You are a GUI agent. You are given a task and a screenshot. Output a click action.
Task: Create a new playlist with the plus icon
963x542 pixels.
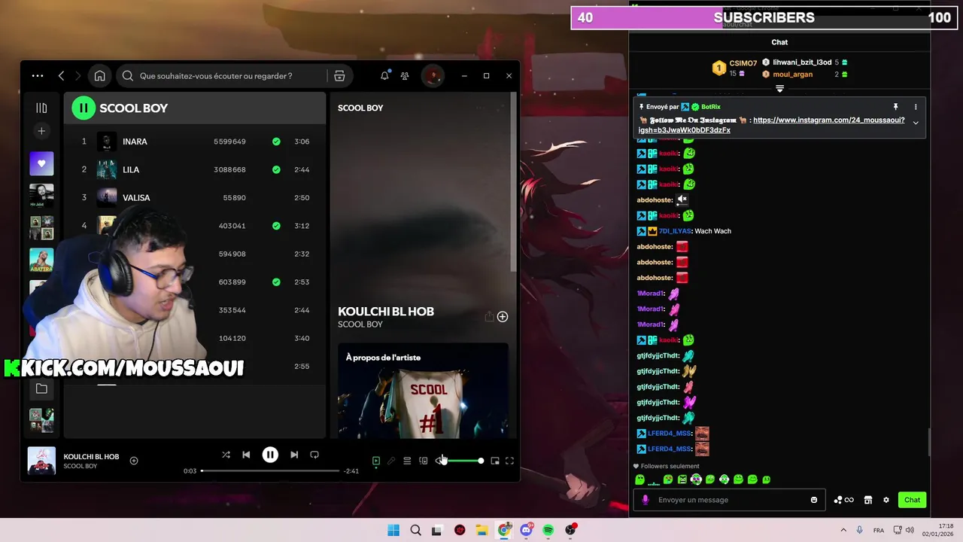tap(41, 131)
